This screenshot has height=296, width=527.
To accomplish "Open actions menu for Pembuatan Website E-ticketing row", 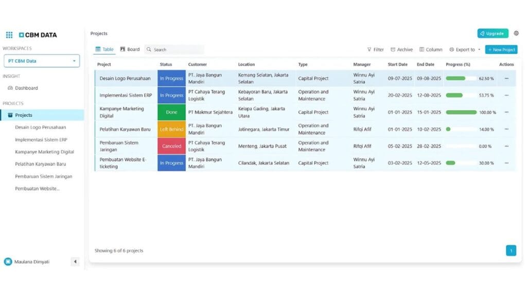I will 506,163.
